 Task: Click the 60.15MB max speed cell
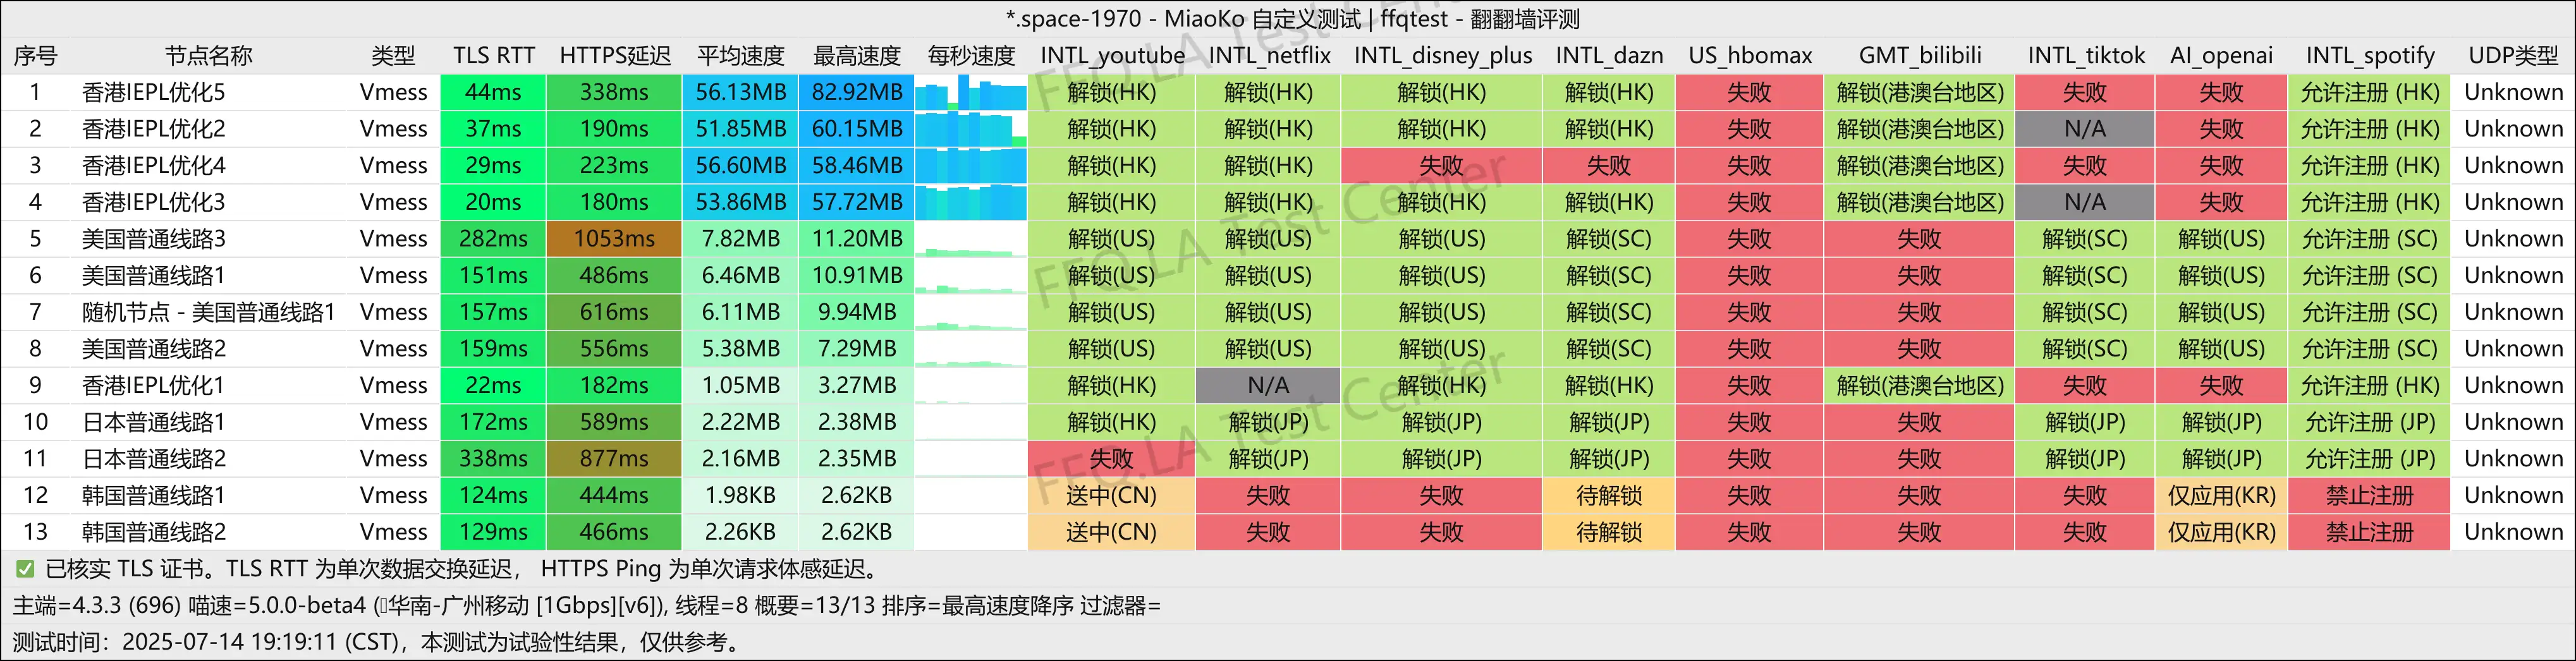click(x=857, y=129)
